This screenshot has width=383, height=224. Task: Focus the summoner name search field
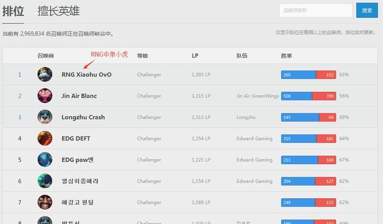point(316,11)
